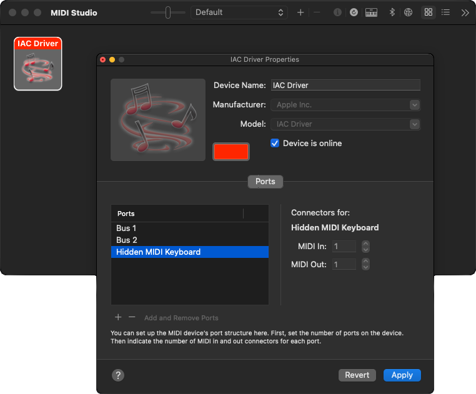The image size is (476, 394).
Task: Click the Apply button
Action: click(402, 375)
